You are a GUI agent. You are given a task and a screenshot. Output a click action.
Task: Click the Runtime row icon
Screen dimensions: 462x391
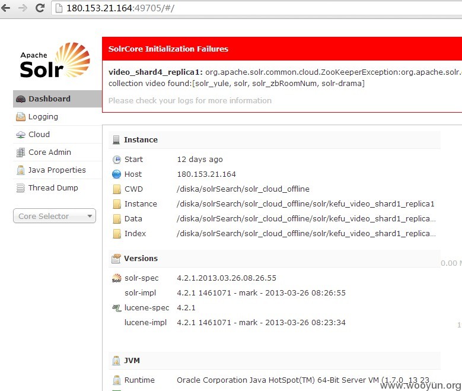117,380
